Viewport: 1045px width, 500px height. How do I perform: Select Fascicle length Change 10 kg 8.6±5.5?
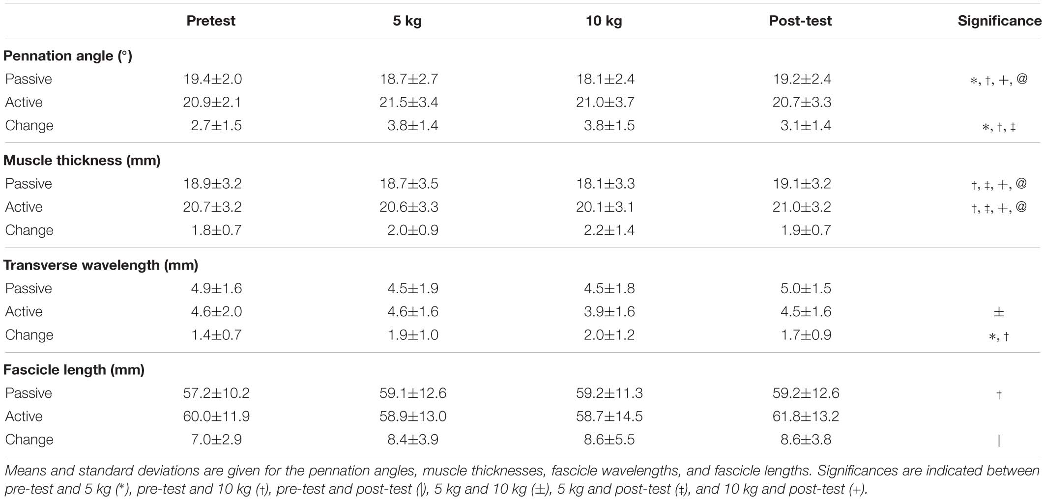click(x=609, y=440)
